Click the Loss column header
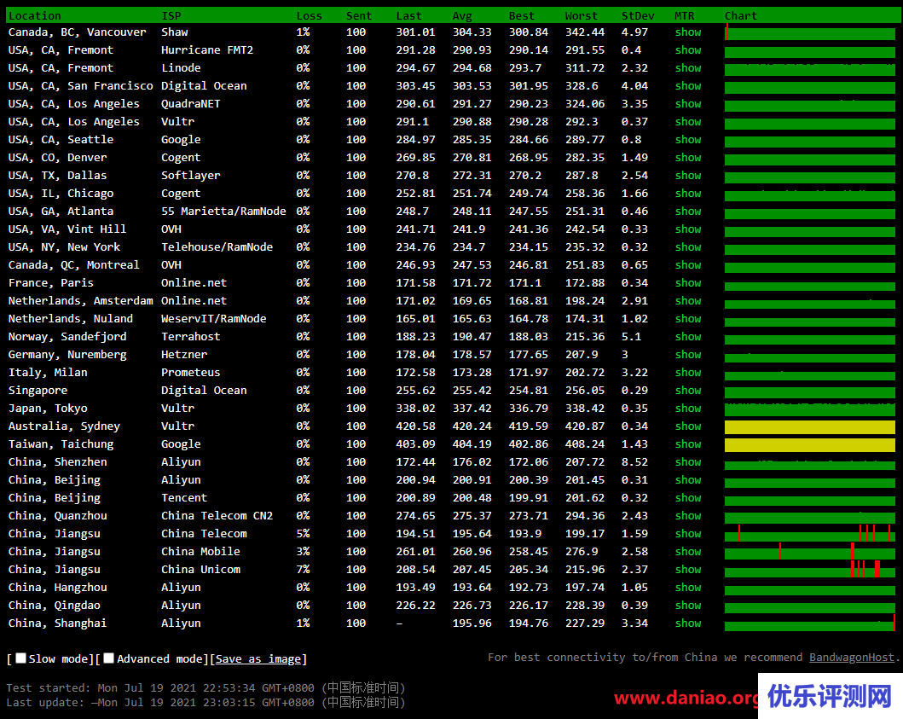This screenshot has width=903, height=719. (x=310, y=15)
